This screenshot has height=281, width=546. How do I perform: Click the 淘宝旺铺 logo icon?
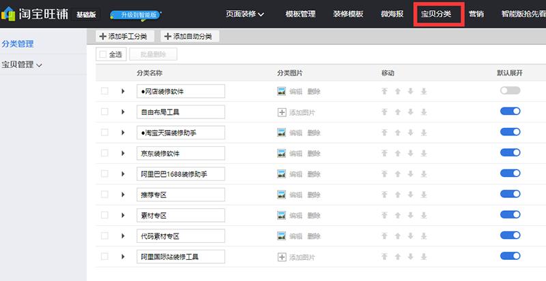pyautogui.click(x=10, y=14)
